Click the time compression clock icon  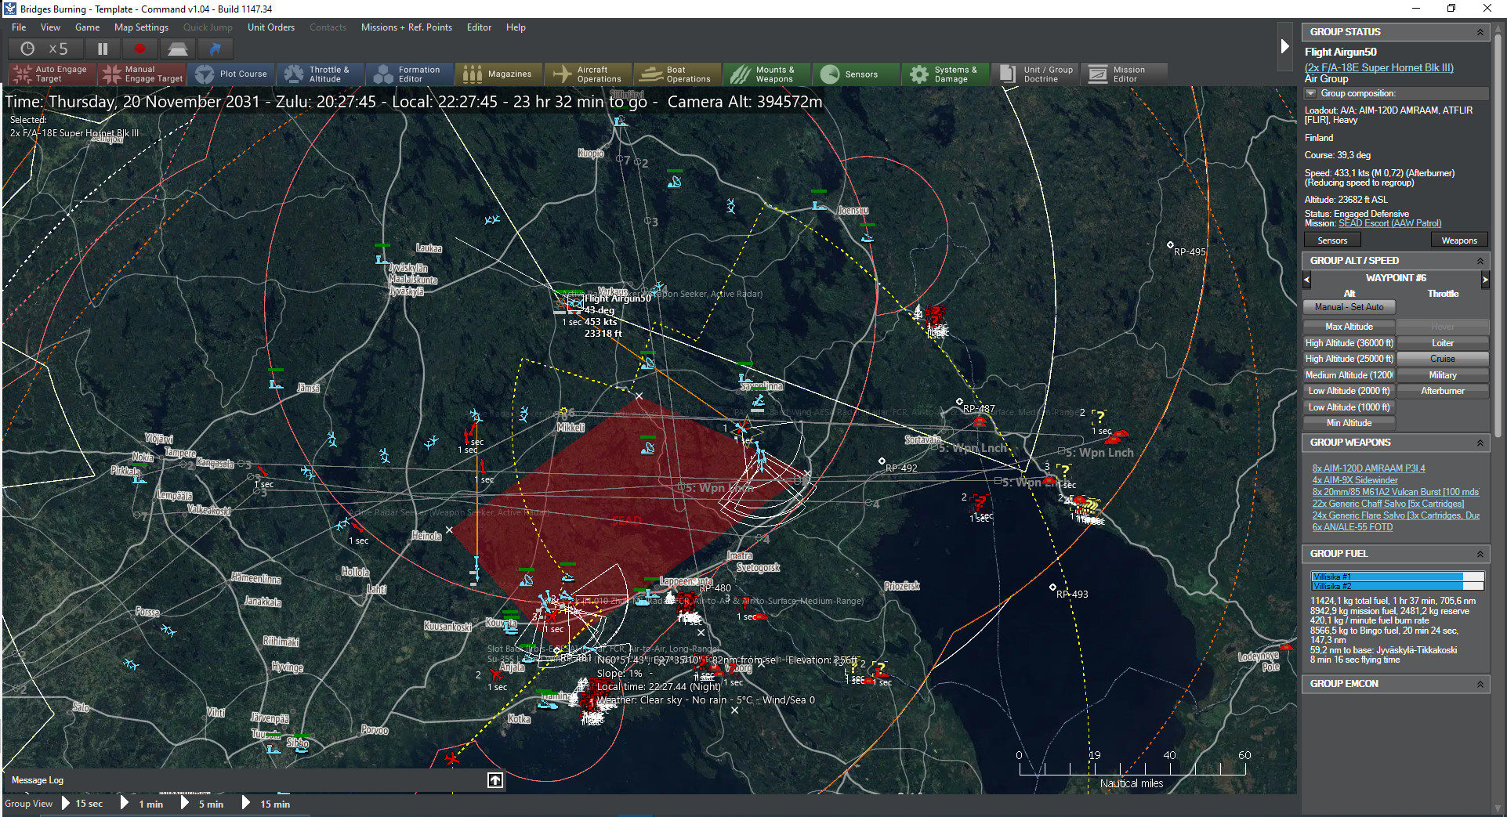click(27, 49)
